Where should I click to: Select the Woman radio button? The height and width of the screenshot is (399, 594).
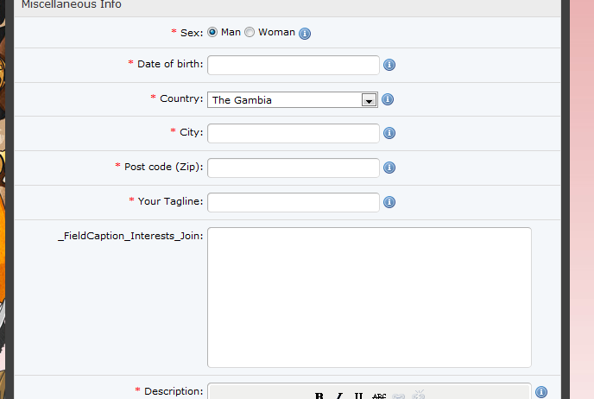250,33
